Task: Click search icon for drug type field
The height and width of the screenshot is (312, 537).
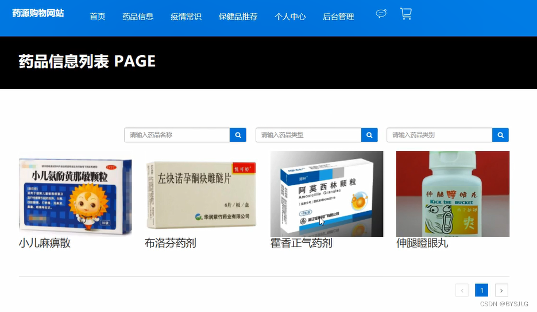Action: click(369, 135)
